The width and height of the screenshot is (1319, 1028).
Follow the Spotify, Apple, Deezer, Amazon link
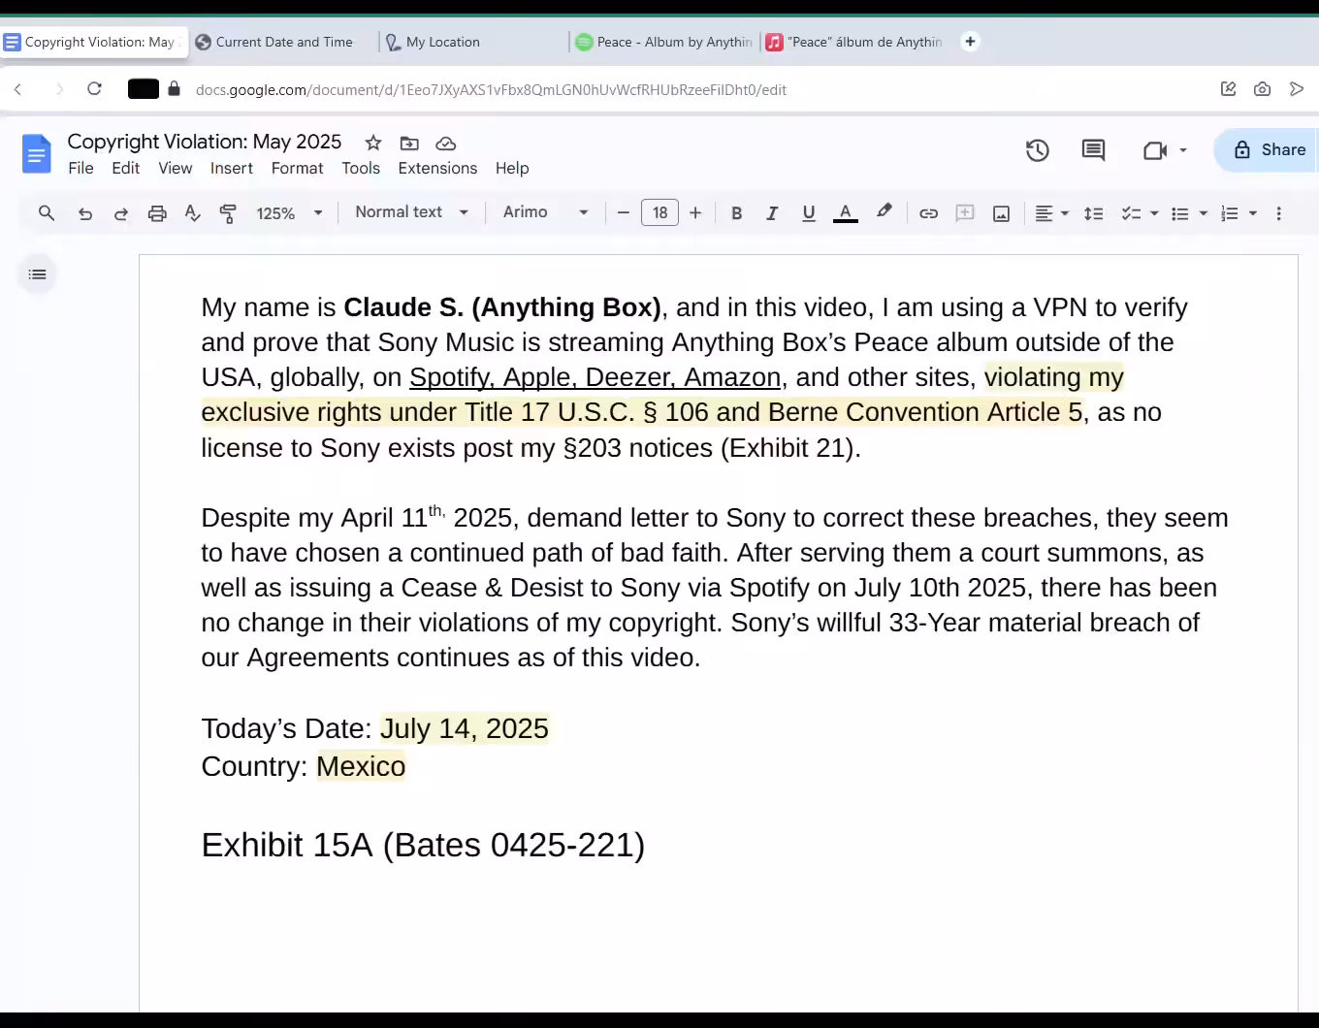595,377
